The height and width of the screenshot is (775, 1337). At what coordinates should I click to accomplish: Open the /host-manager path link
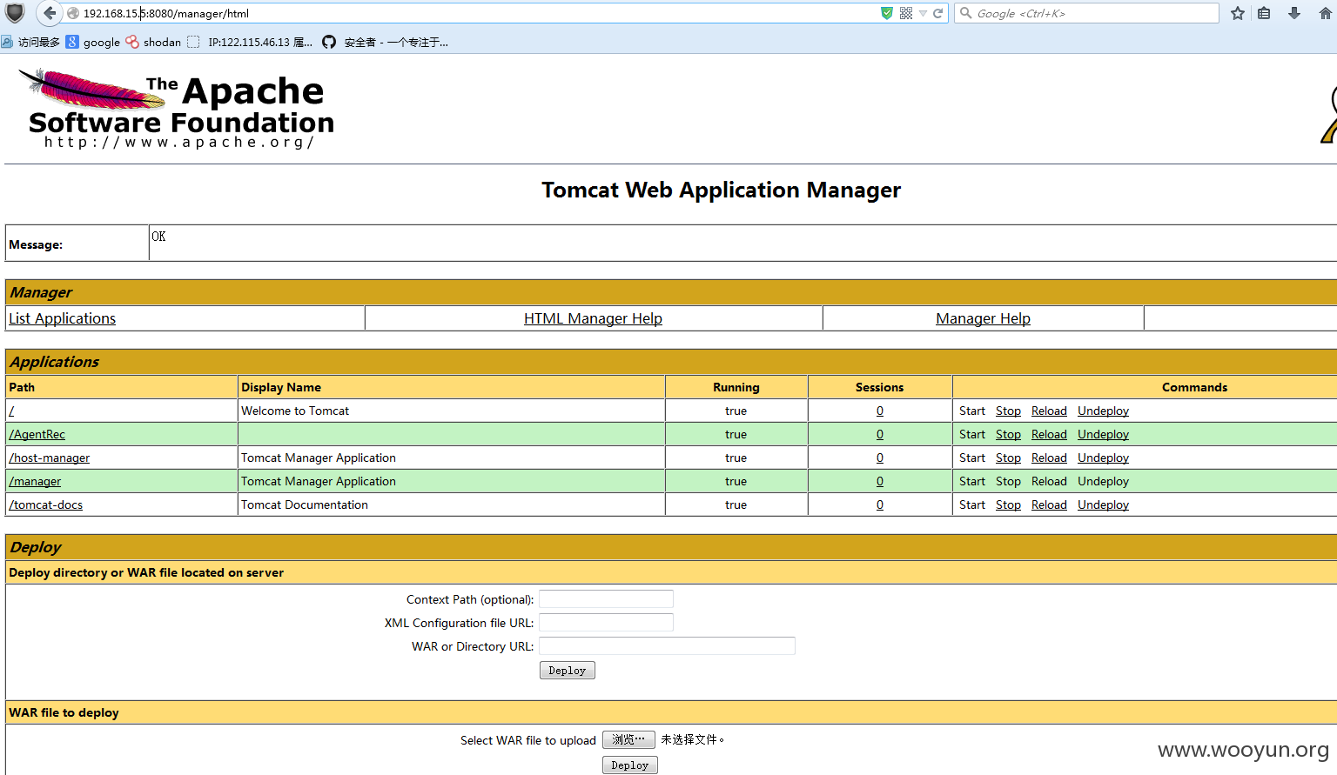50,458
